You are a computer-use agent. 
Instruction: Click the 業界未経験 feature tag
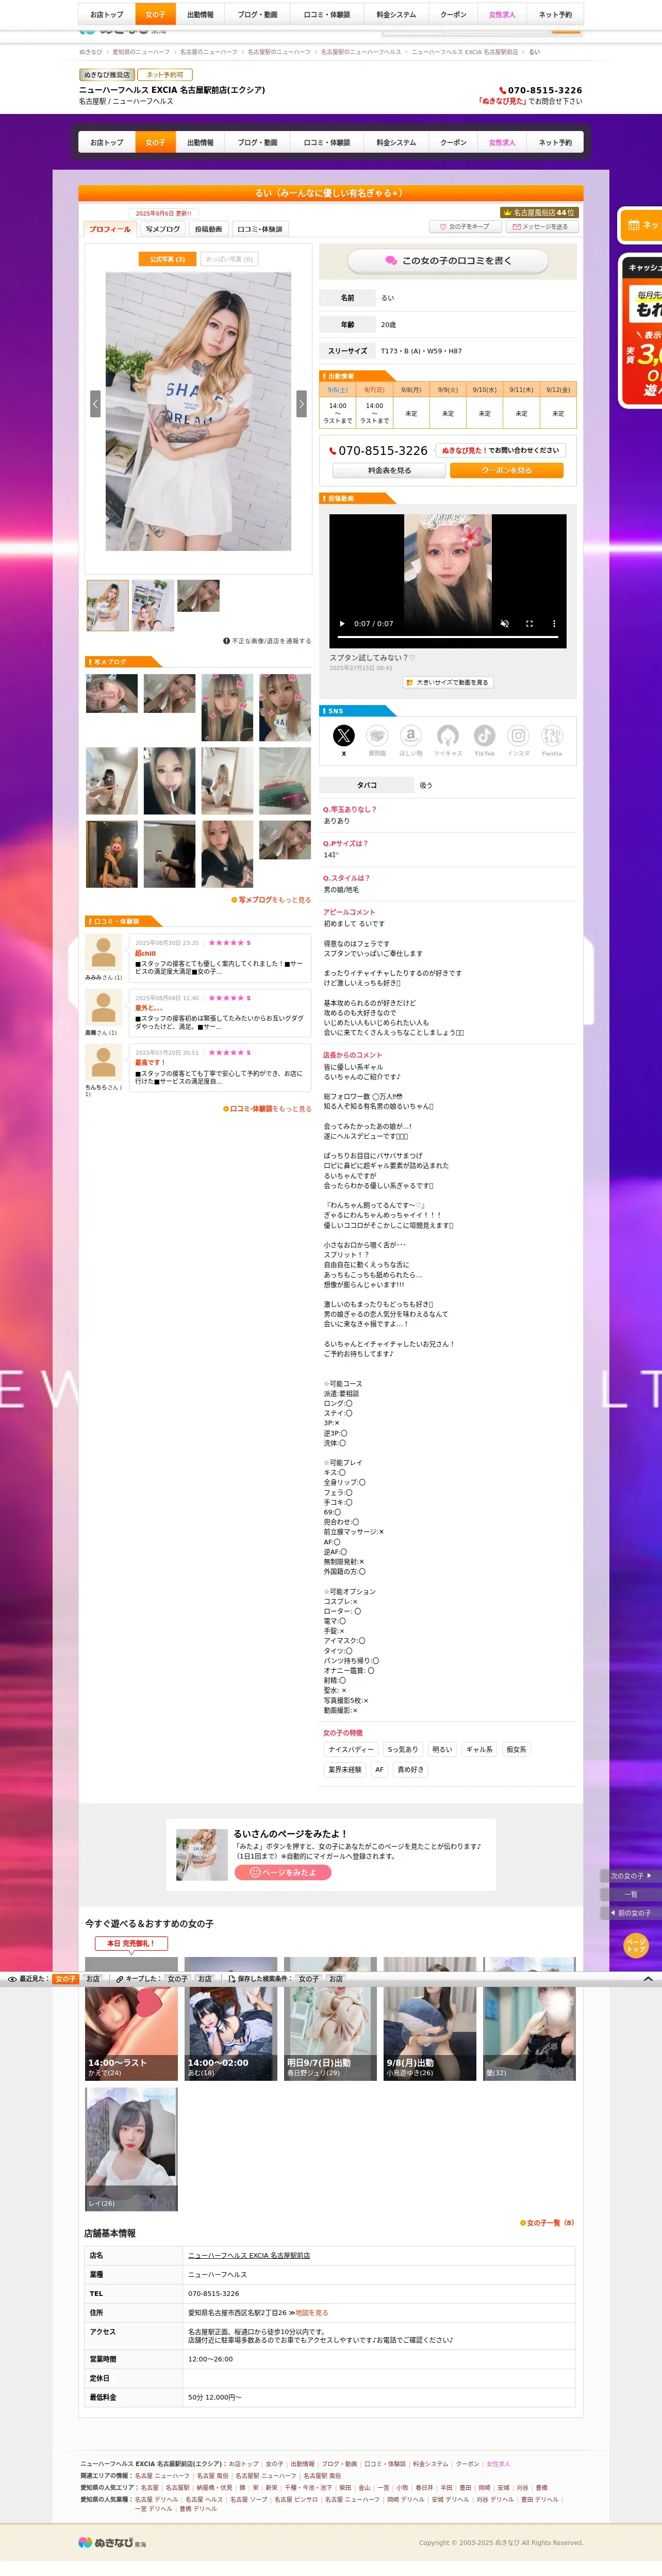[x=345, y=1770]
